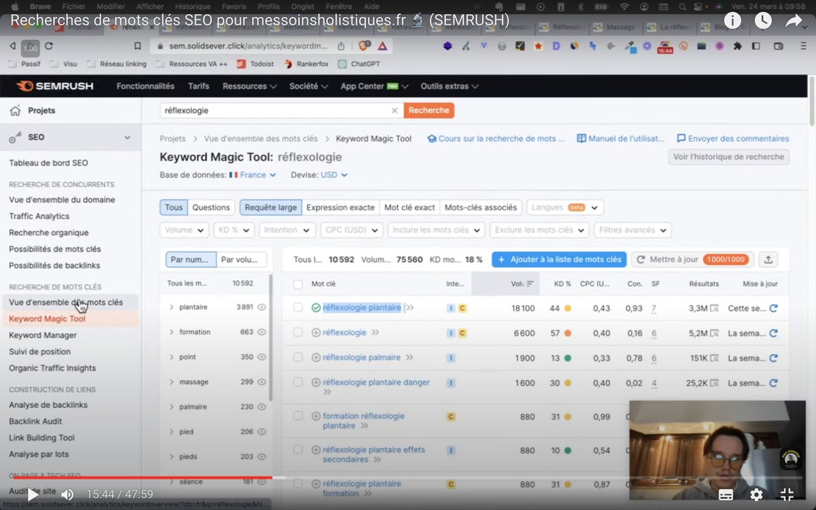Click the Todoist bookmark icon
This screenshot has height=510, width=816.
tap(241, 64)
